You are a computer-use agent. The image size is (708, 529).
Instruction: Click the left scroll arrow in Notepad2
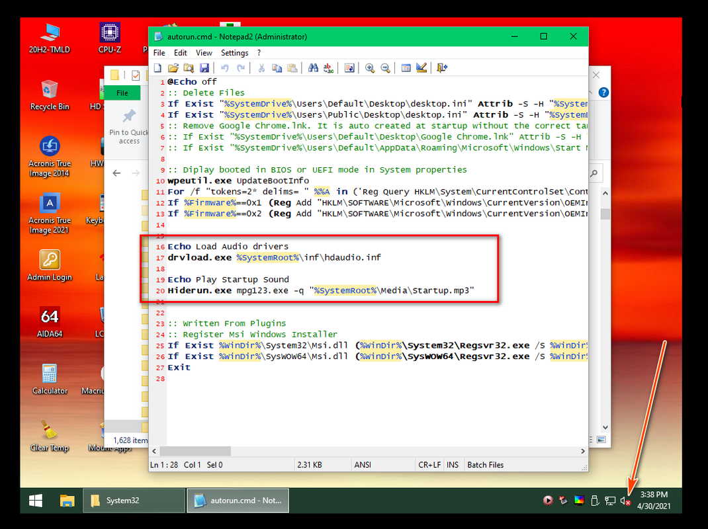click(x=154, y=451)
